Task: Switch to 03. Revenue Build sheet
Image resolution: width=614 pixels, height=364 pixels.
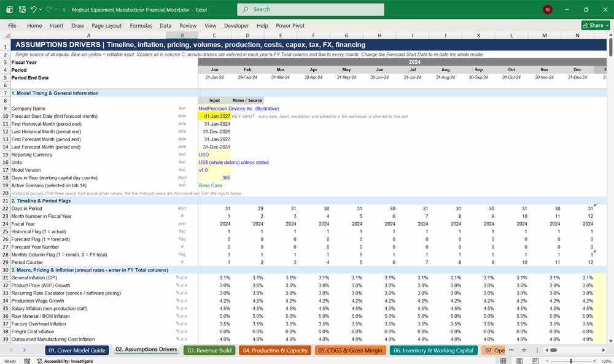Action: click(x=209, y=350)
